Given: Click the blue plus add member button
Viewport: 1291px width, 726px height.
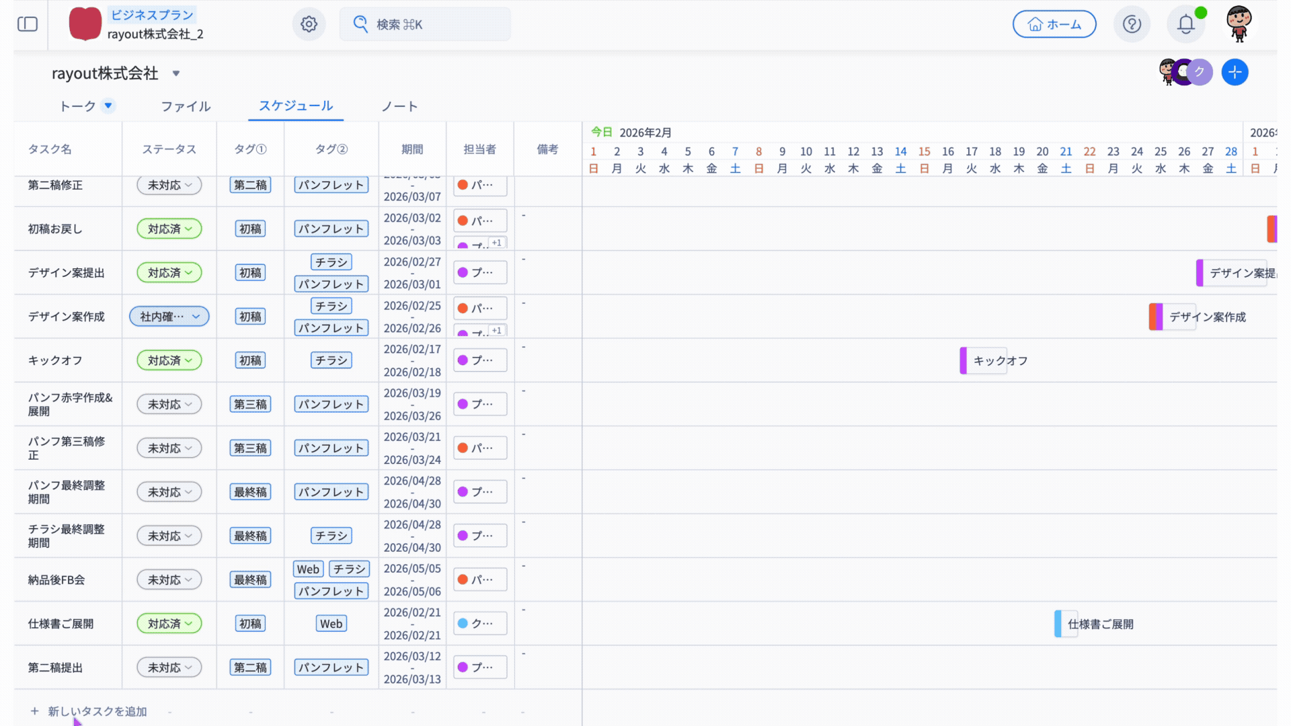Looking at the screenshot, I should [1235, 72].
